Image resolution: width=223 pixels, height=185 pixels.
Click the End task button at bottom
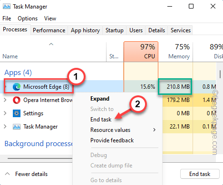[x=200, y=174]
